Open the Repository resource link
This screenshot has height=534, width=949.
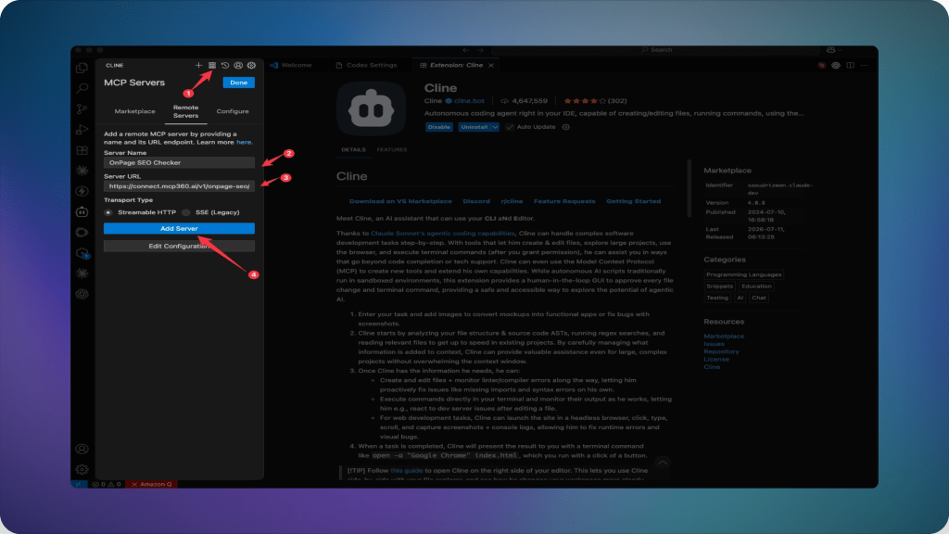click(721, 351)
